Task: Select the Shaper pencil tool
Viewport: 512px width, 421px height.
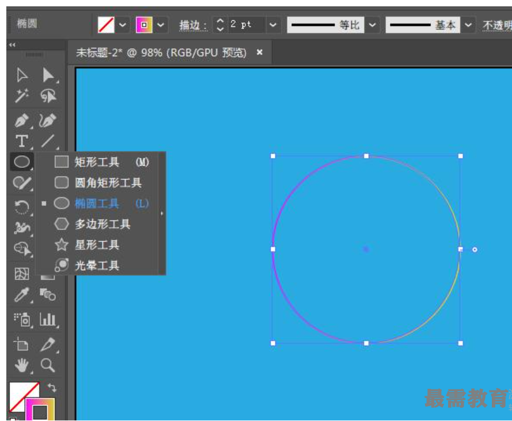Action: 22,183
